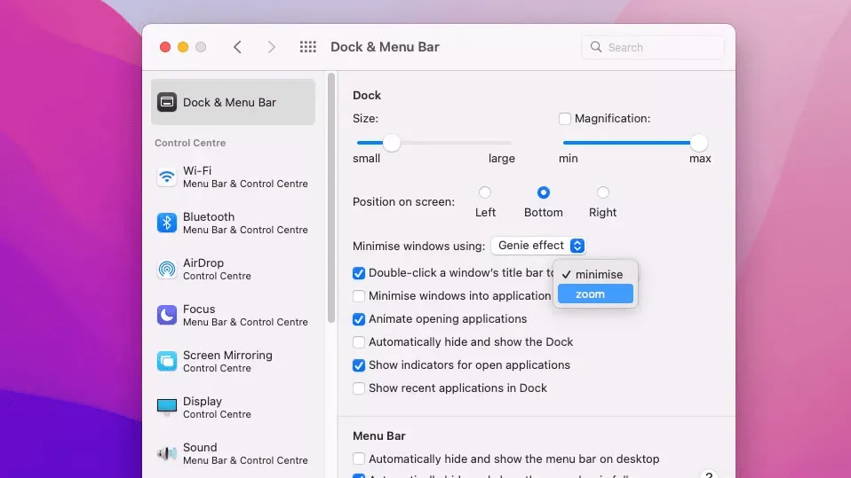Select the Display monitor icon

click(x=167, y=407)
